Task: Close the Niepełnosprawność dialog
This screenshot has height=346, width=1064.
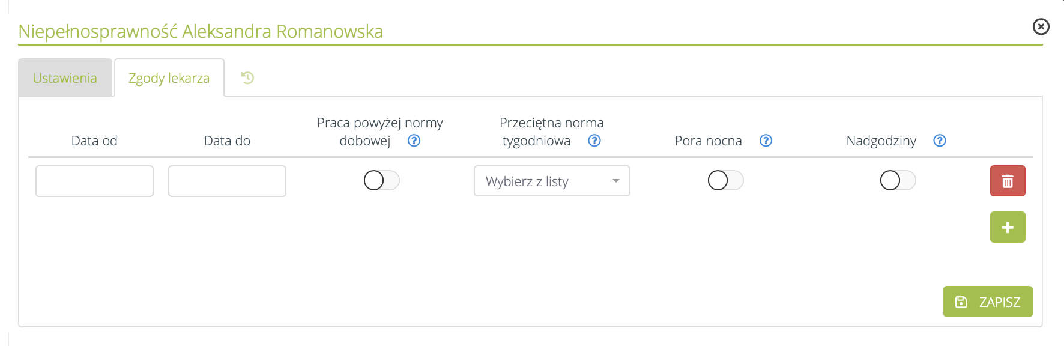Action: point(1041,27)
